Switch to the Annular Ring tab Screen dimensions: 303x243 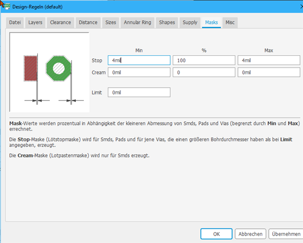click(x=138, y=23)
